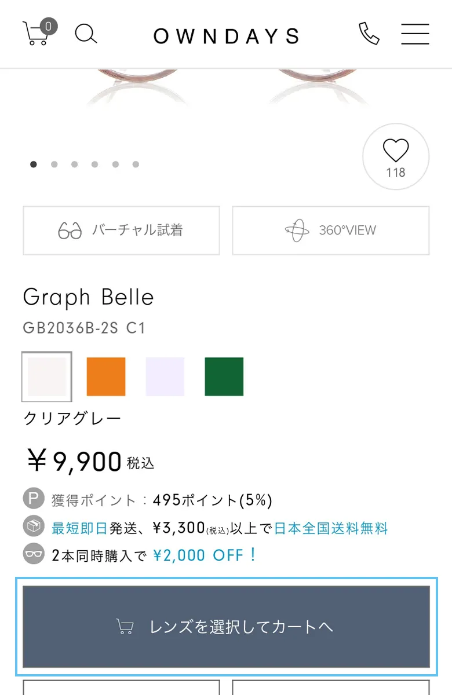Pick the light lavender color swatch
The height and width of the screenshot is (695, 452).
165,376
